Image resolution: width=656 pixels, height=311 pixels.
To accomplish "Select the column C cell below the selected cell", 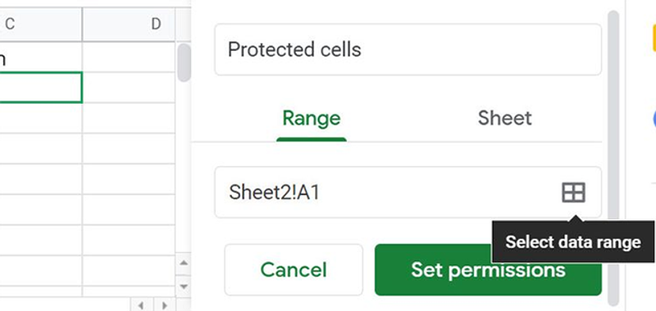I will coord(40,118).
